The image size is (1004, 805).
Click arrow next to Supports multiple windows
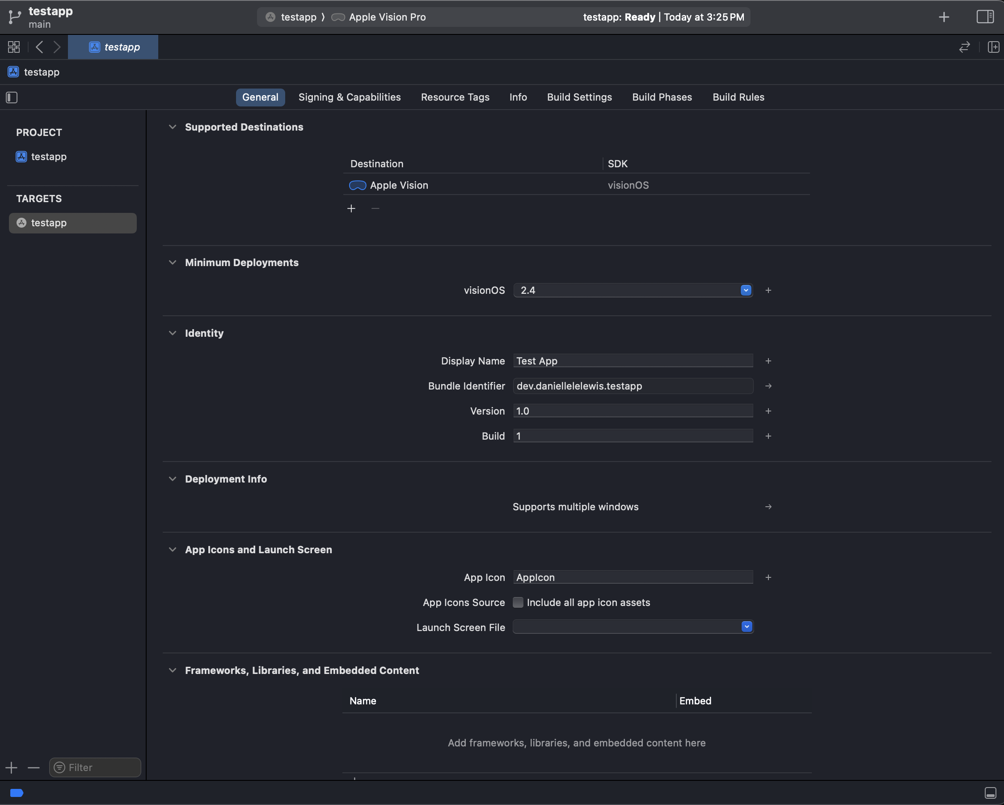pyautogui.click(x=768, y=507)
